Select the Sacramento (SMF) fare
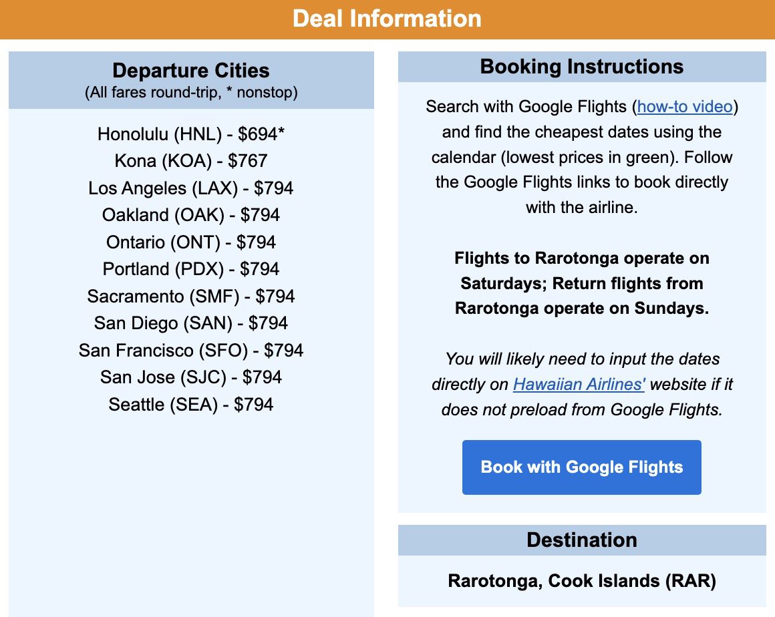The width and height of the screenshot is (775, 617). point(190,296)
